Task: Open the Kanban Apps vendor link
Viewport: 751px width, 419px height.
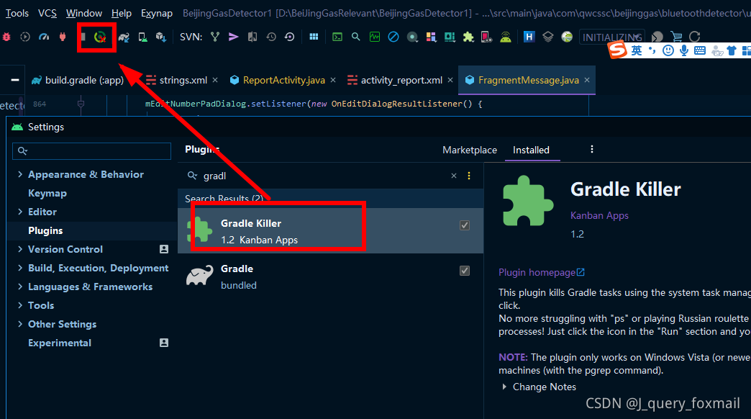Action: [599, 216]
